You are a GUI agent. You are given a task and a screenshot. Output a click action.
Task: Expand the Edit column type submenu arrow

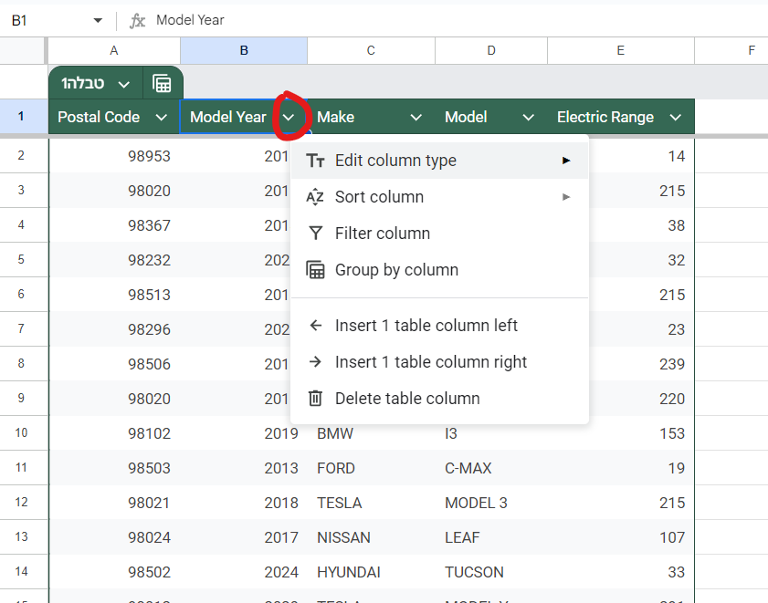[x=566, y=161]
